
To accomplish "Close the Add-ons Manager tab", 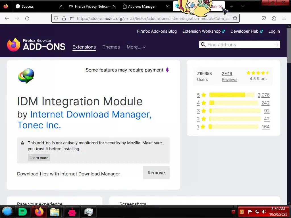I will click(x=167, y=6).
